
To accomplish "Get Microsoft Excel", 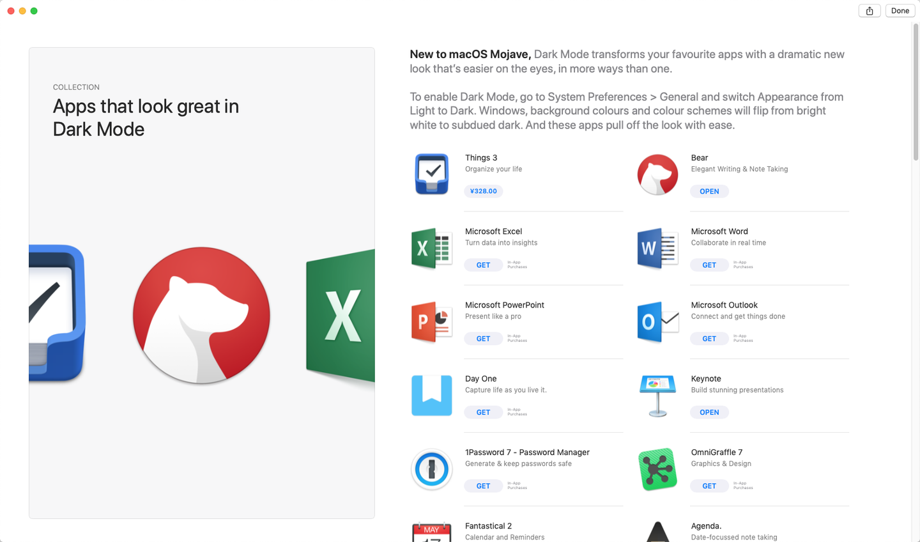I will pos(483,265).
